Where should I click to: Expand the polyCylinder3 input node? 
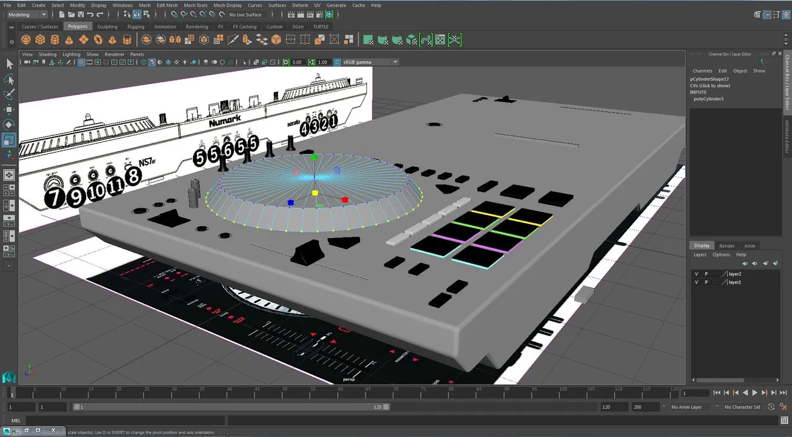(x=708, y=99)
